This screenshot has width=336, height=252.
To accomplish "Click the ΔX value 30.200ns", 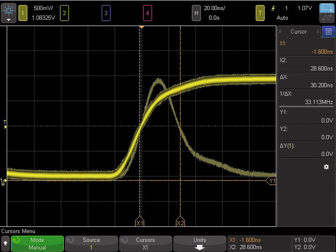I will [322, 85].
